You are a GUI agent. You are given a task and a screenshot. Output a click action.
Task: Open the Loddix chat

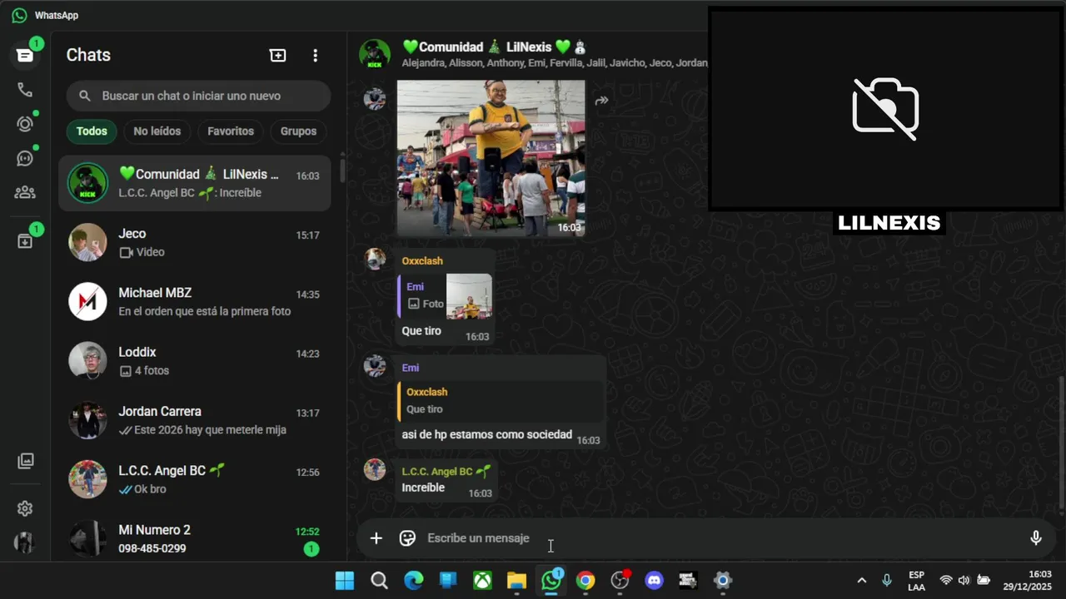(195, 360)
